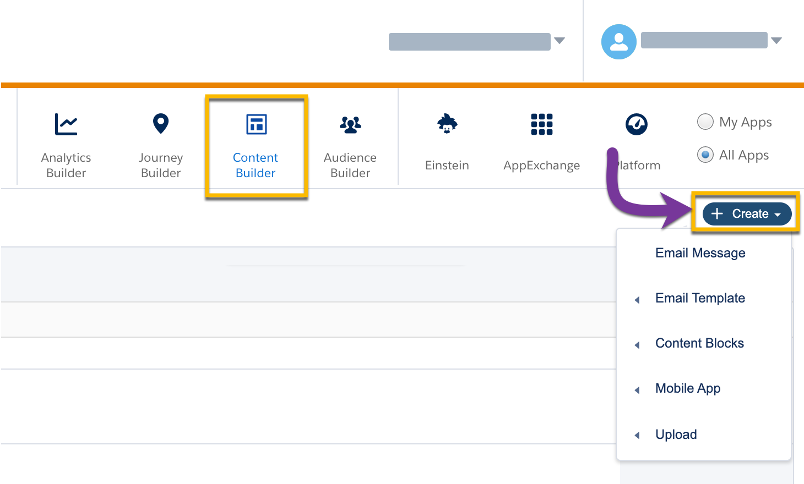Open AppExchange grid icon
Screen dimensions: 804x484
pos(542,124)
